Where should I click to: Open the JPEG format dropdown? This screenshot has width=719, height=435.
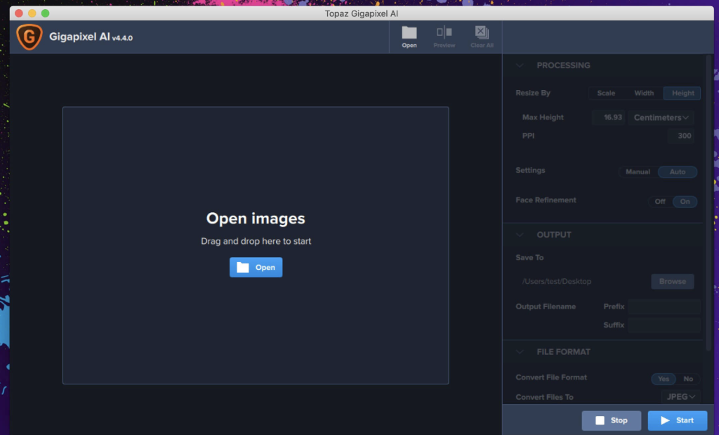tap(680, 397)
